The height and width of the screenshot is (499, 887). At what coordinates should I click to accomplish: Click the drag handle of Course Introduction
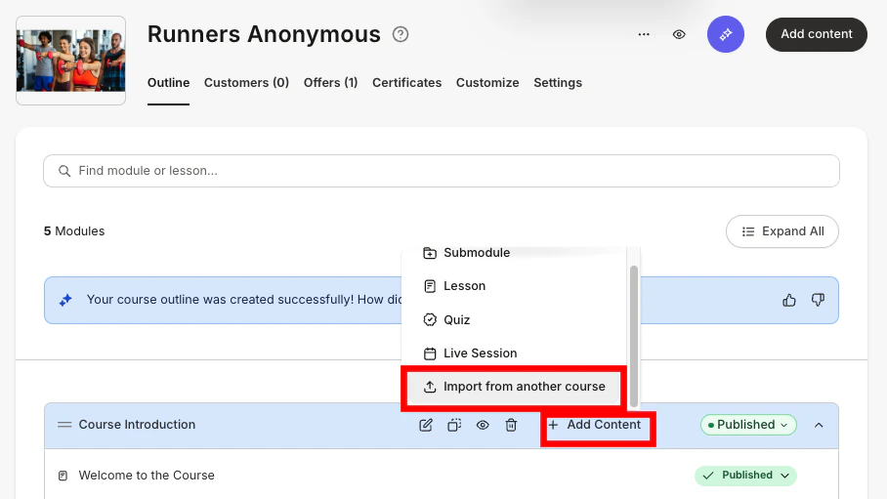tap(64, 425)
